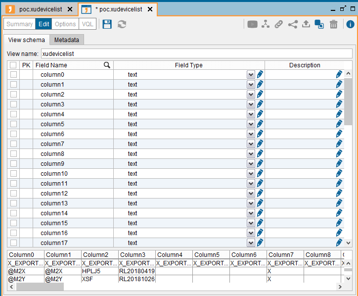Viewport: 358px width, 296px height.
Task: Open field type dropdown for column4
Action: tap(251, 114)
